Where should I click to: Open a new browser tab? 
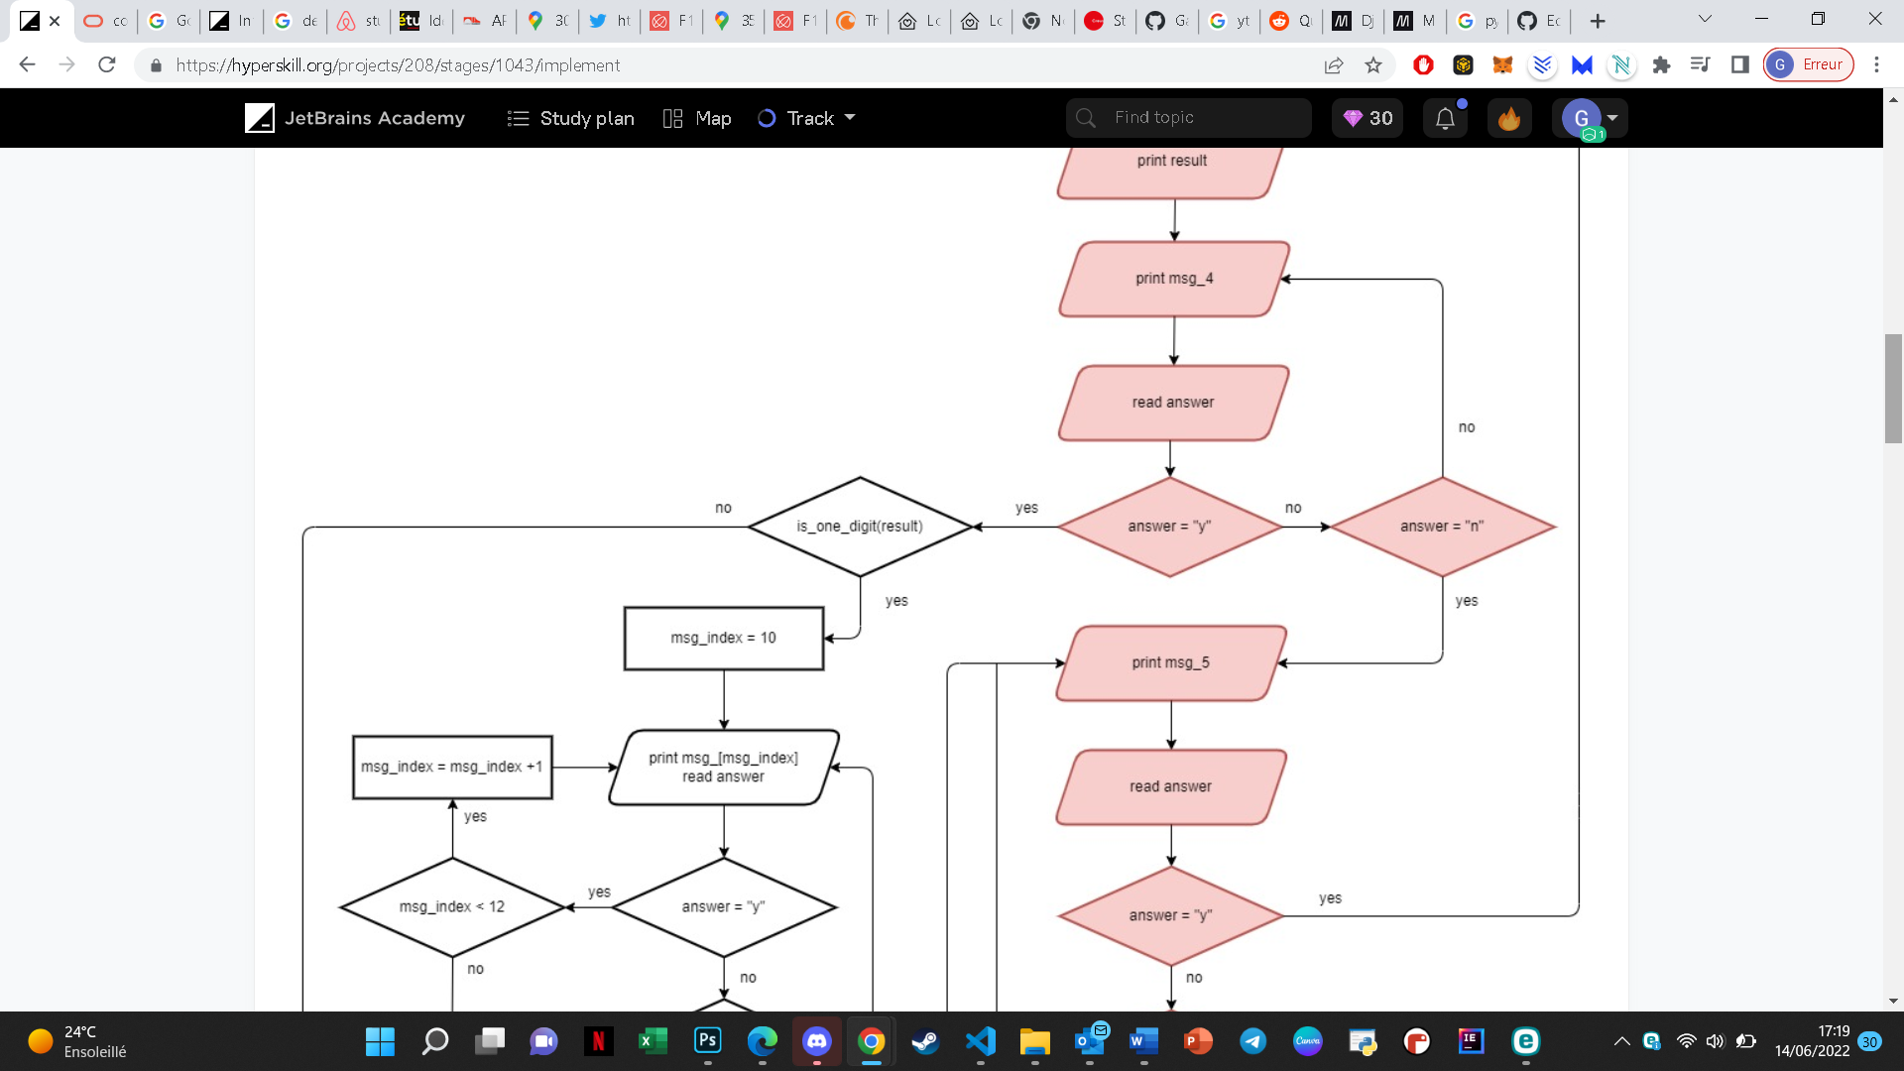[x=1597, y=21]
